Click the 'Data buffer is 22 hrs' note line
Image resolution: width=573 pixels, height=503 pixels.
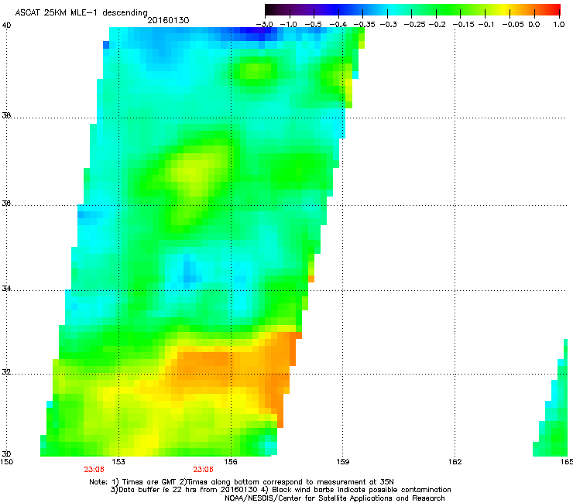280,490
